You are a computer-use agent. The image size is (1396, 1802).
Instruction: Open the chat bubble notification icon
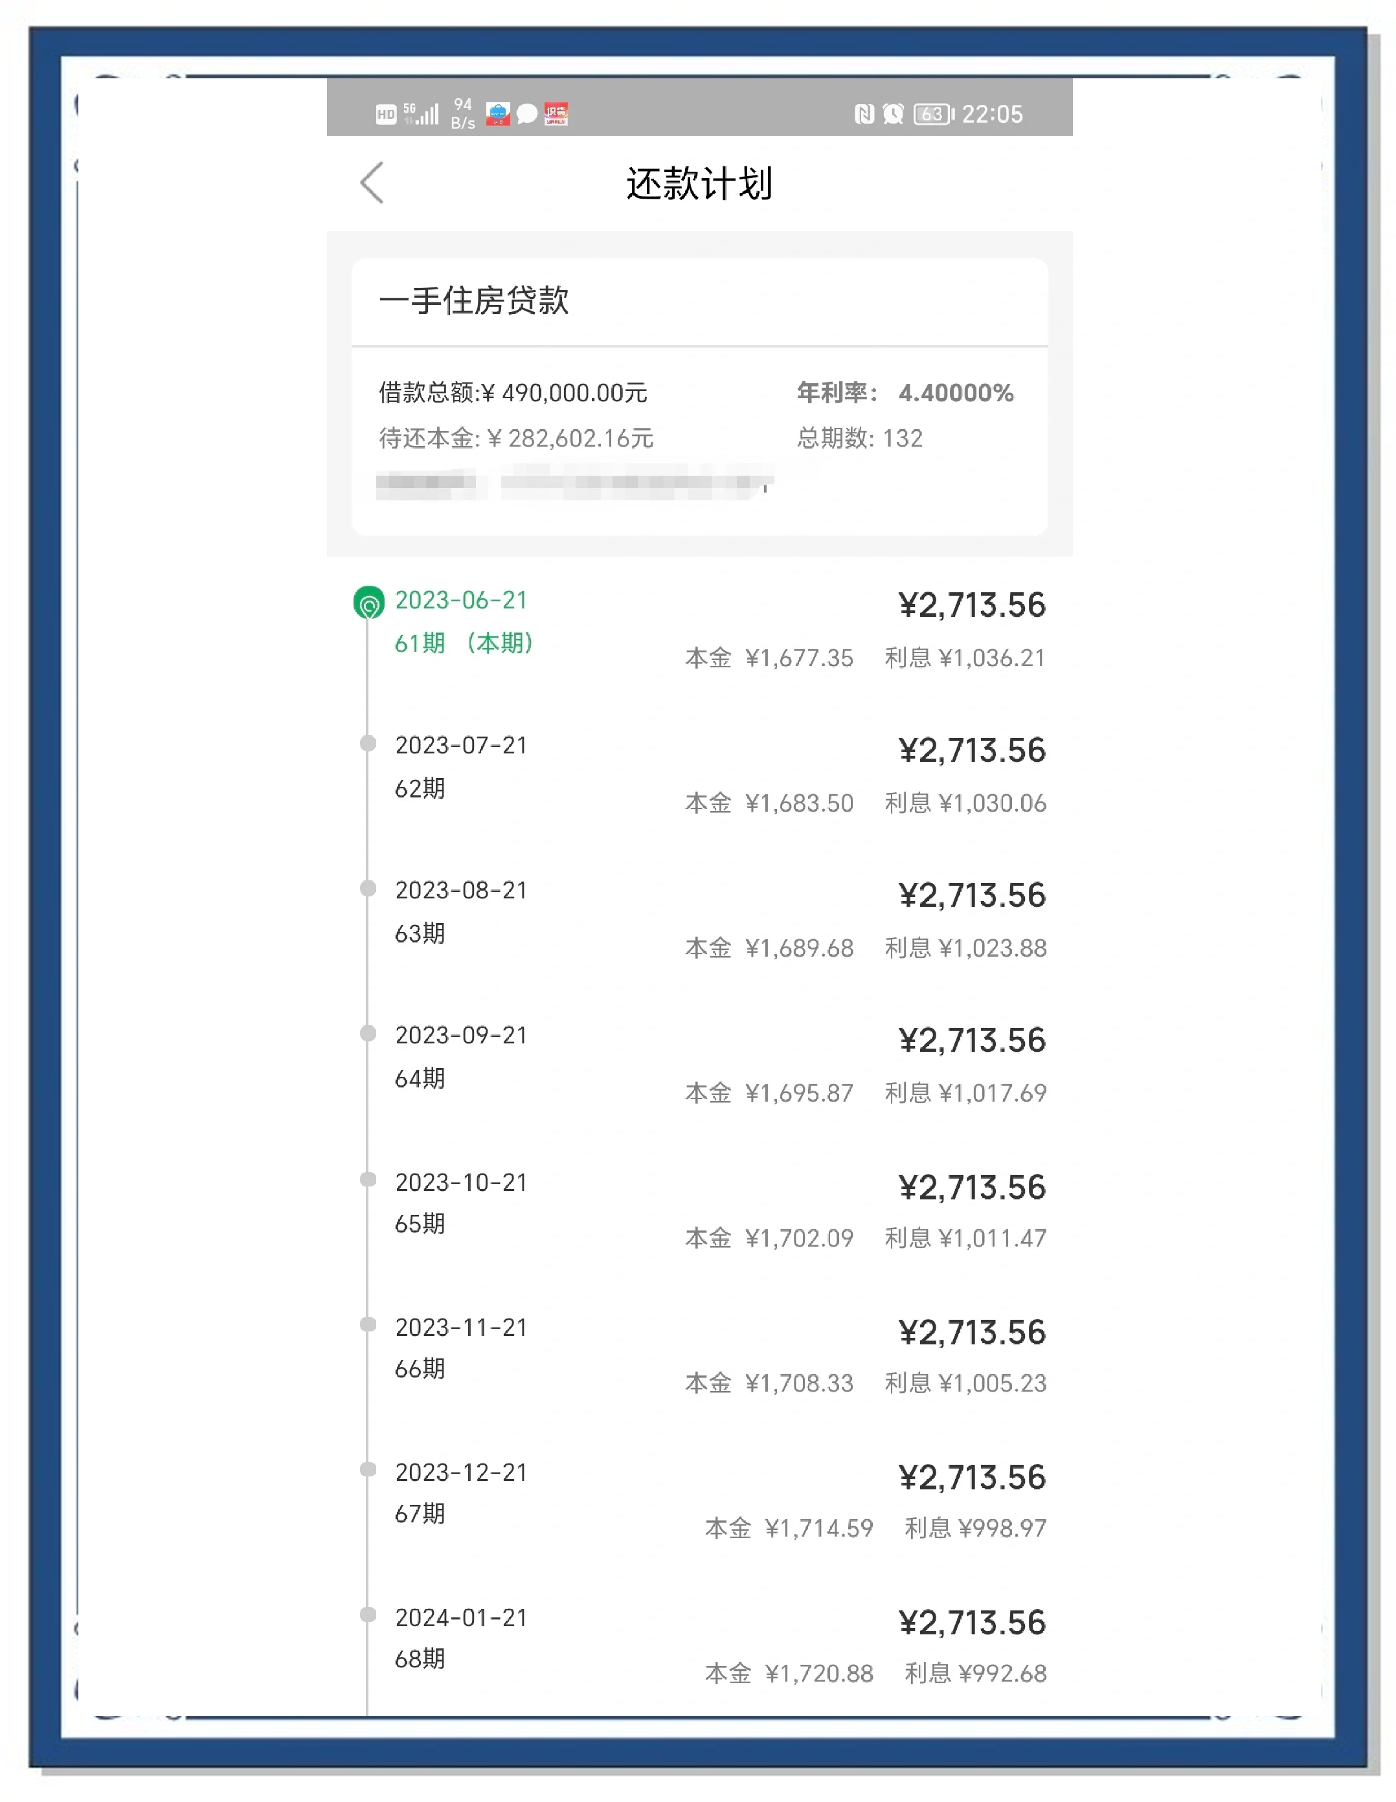(x=526, y=114)
